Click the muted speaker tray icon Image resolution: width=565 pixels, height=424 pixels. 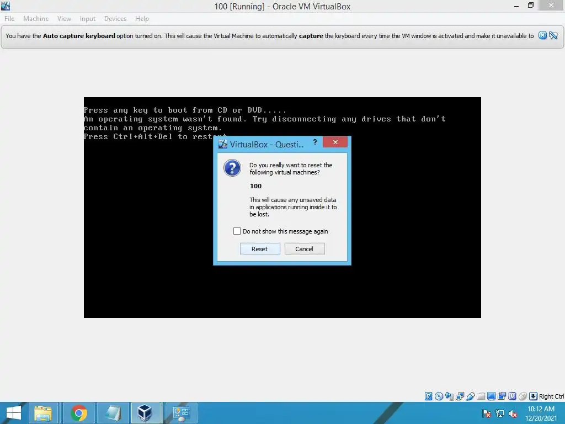click(513, 414)
